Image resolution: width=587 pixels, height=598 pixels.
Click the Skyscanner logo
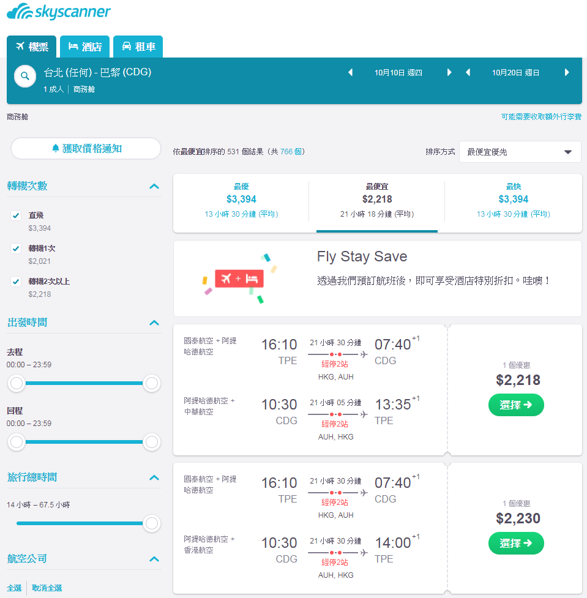tap(58, 12)
